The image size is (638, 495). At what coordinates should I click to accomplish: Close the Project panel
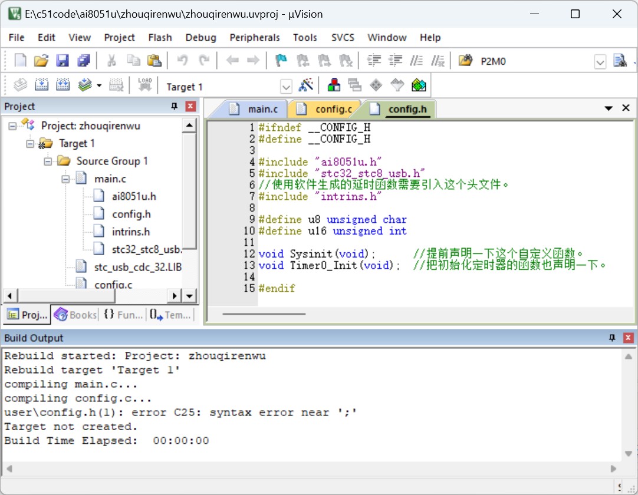[190, 106]
